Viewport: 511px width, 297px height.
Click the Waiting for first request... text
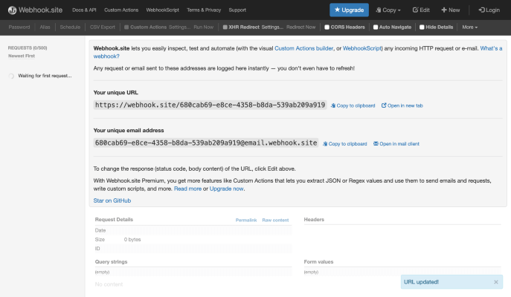tap(45, 76)
